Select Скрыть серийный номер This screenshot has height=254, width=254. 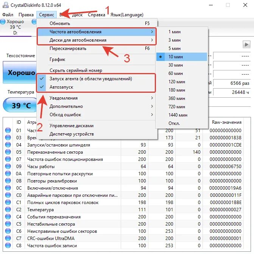[x=97, y=70]
